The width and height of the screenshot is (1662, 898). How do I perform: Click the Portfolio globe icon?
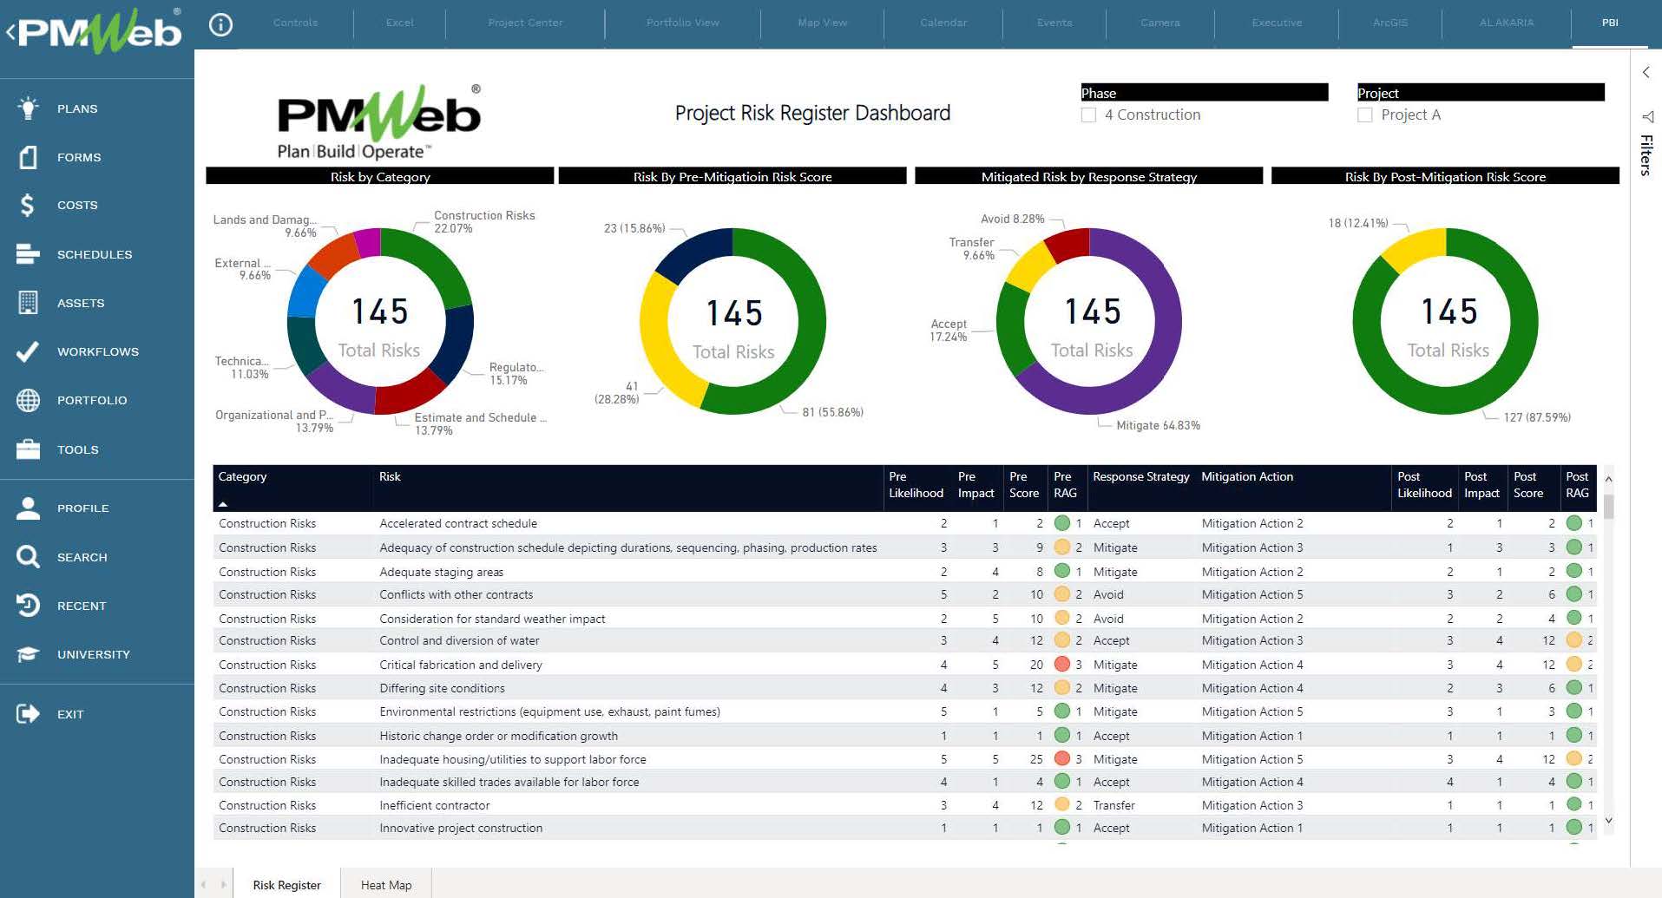[x=27, y=400]
